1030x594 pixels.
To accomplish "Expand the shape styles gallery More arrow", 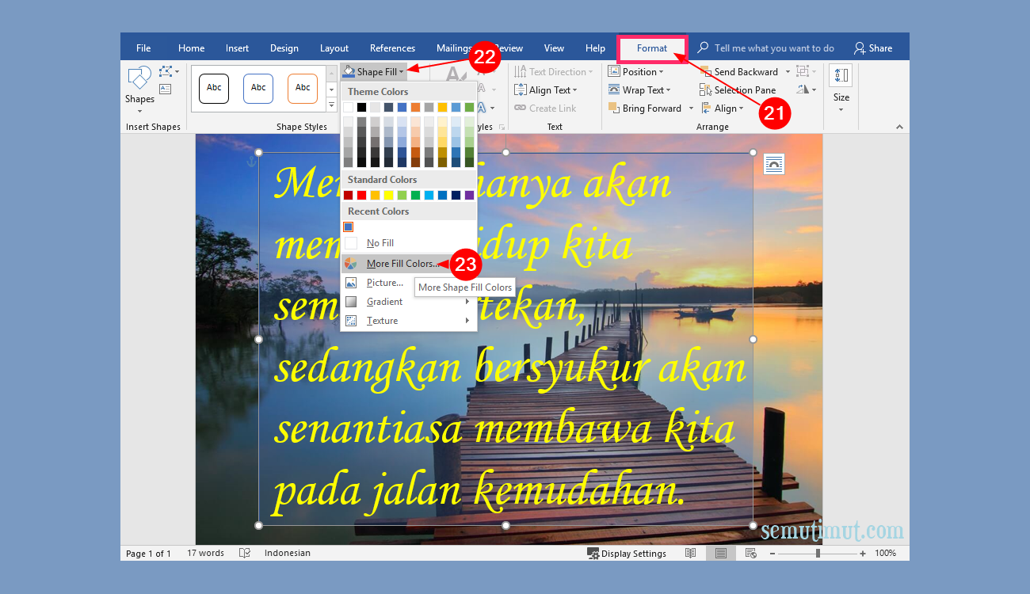I will (x=332, y=105).
